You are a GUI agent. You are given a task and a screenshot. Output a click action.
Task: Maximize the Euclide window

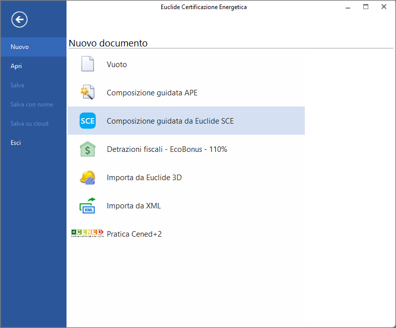366,7
